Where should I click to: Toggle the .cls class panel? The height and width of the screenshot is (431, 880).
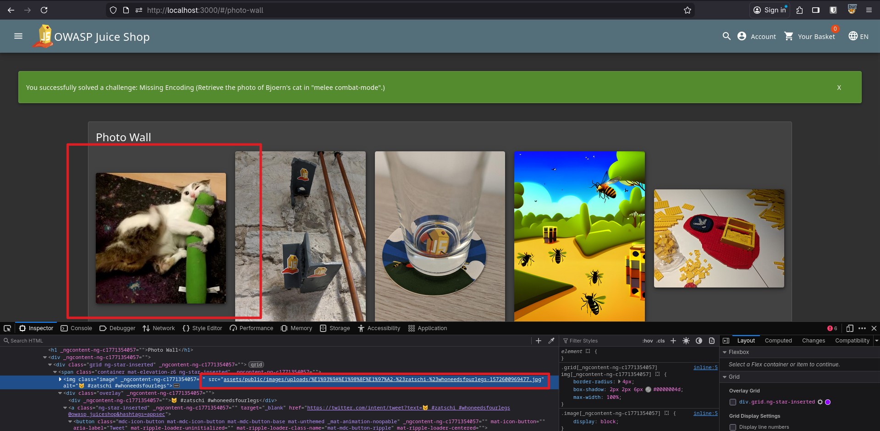[x=660, y=341]
